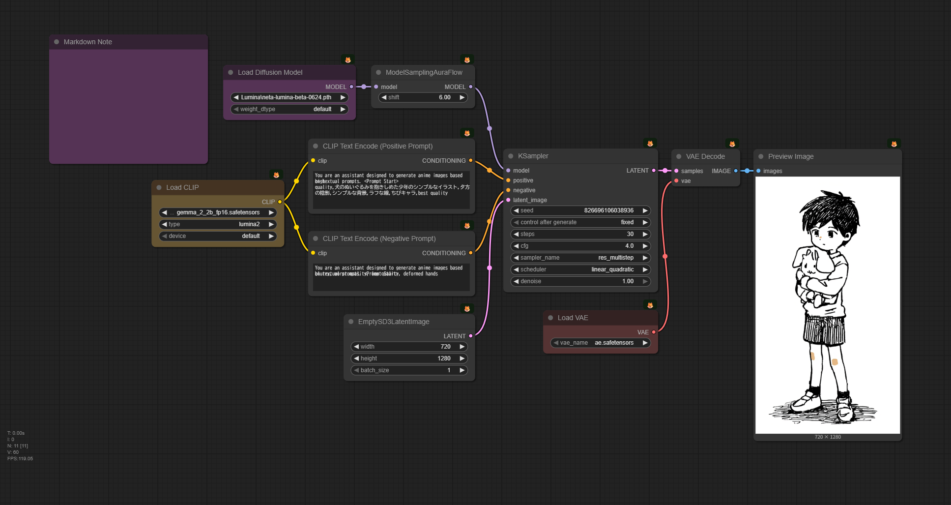Click fox badge above the Positive Prompt node

click(x=467, y=133)
